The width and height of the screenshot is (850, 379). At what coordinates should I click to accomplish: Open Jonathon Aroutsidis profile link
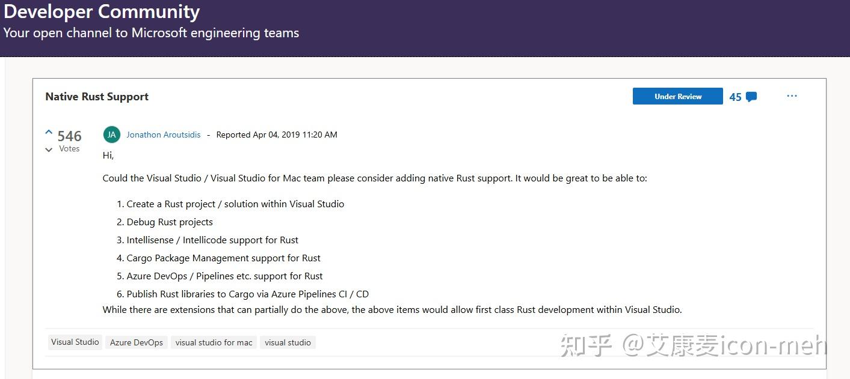[x=164, y=135]
